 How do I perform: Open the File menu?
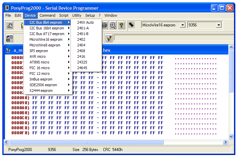pos(8,15)
